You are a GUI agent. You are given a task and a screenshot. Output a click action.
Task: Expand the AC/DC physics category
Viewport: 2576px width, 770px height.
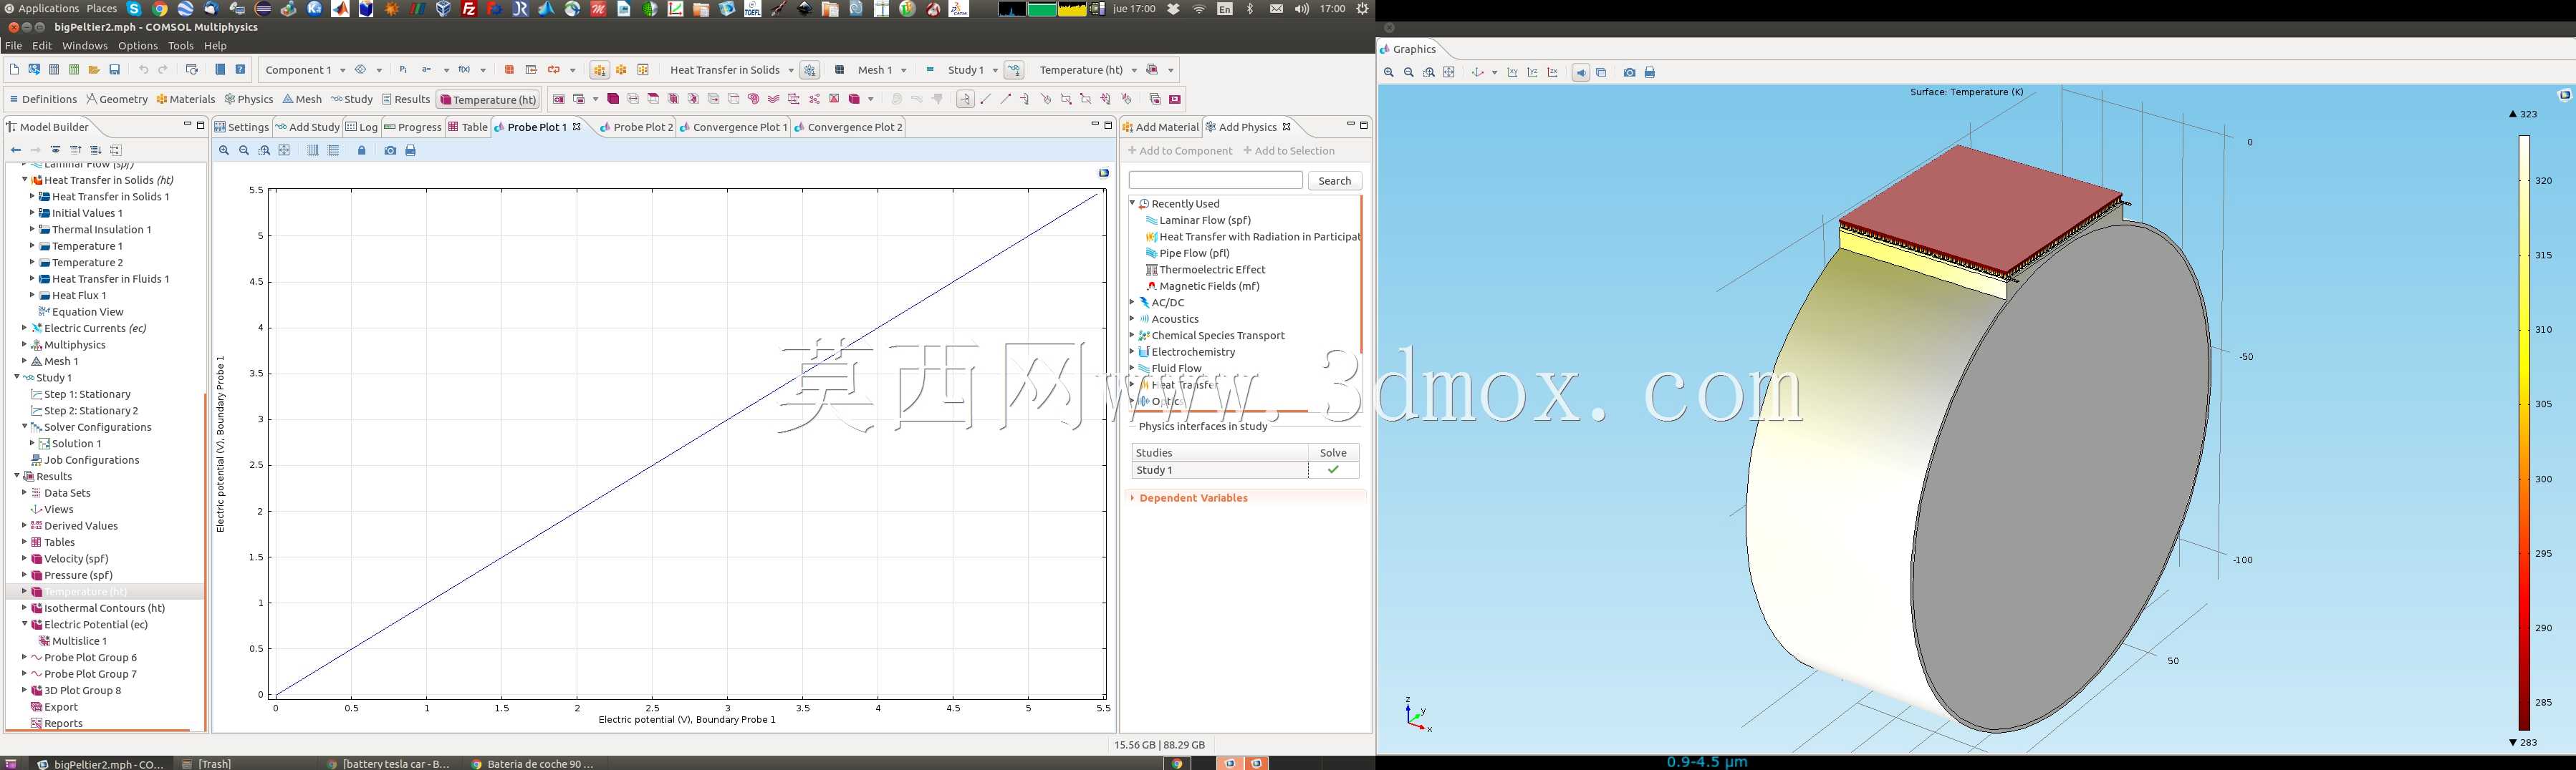tap(1132, 301)
